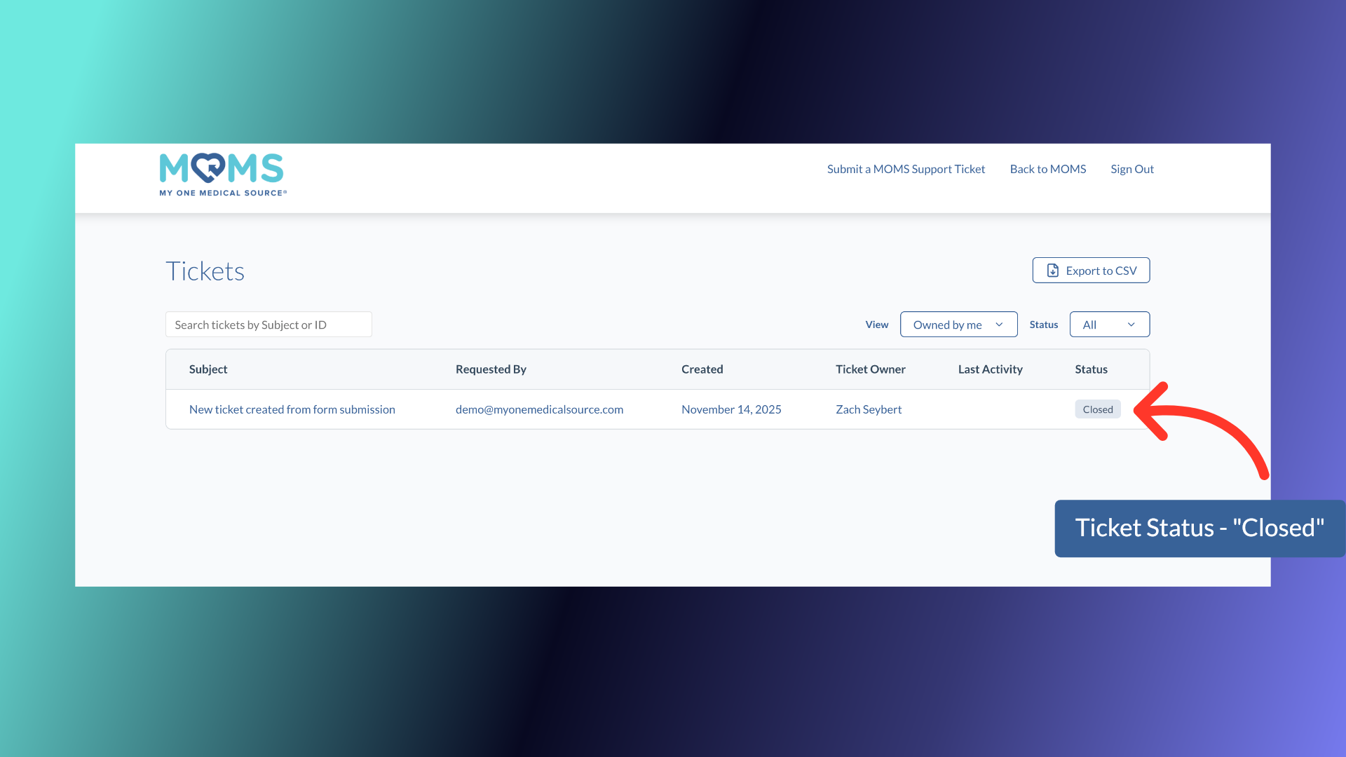Viewport: 1346px width, 757px height.
Task: Click the Owned by me chevron arrow
Action: tap(999, 325)
